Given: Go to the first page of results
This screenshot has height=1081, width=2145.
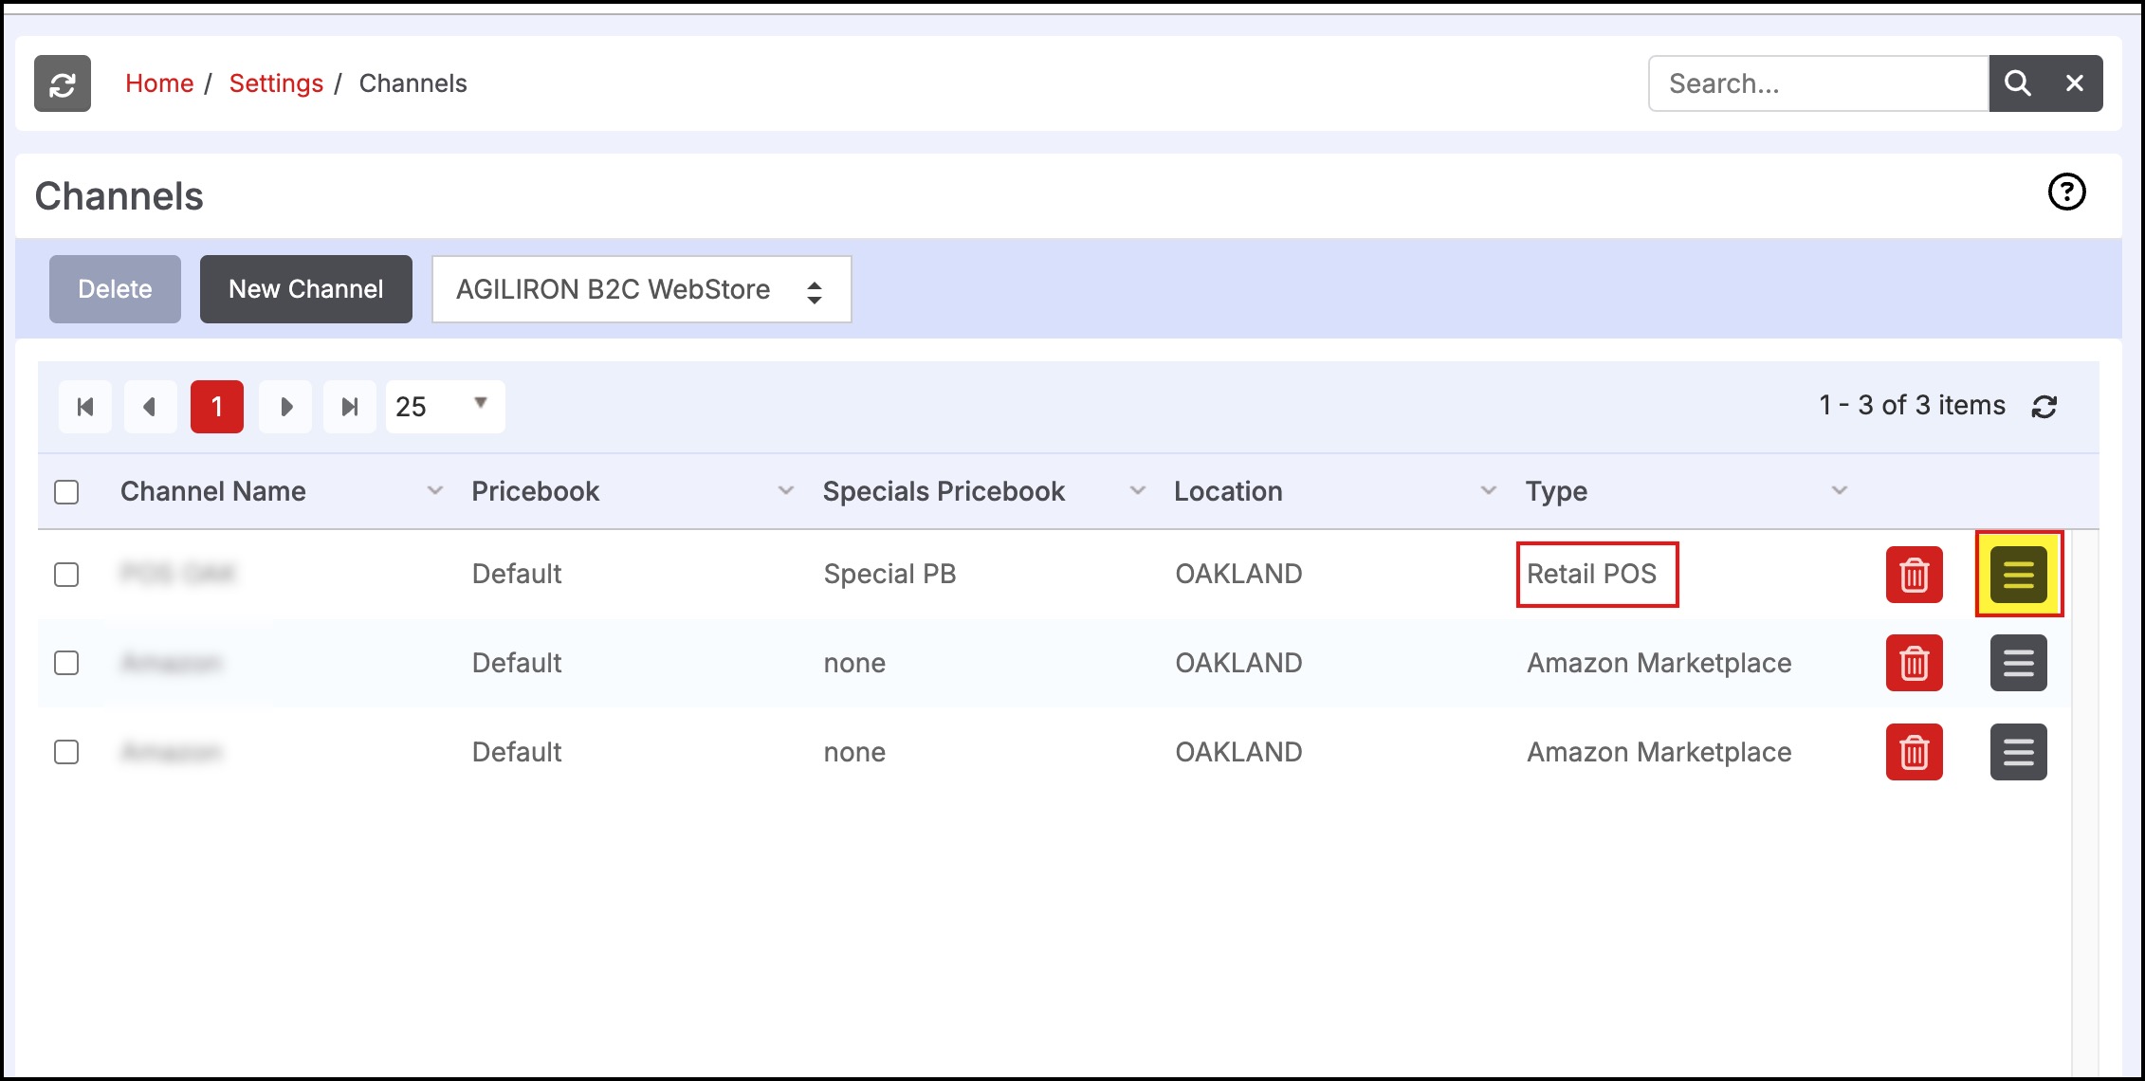Looking at the screenshot, I should click(85, 407).
